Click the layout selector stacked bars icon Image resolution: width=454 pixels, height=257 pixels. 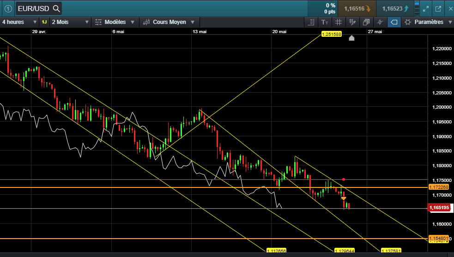point(416,8)
